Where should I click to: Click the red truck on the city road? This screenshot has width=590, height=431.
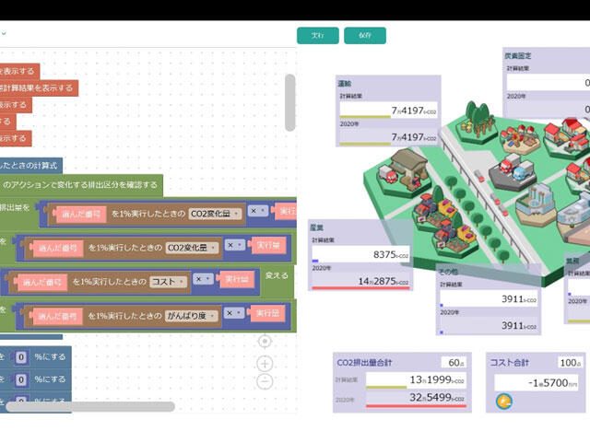(x=479, y=175)
